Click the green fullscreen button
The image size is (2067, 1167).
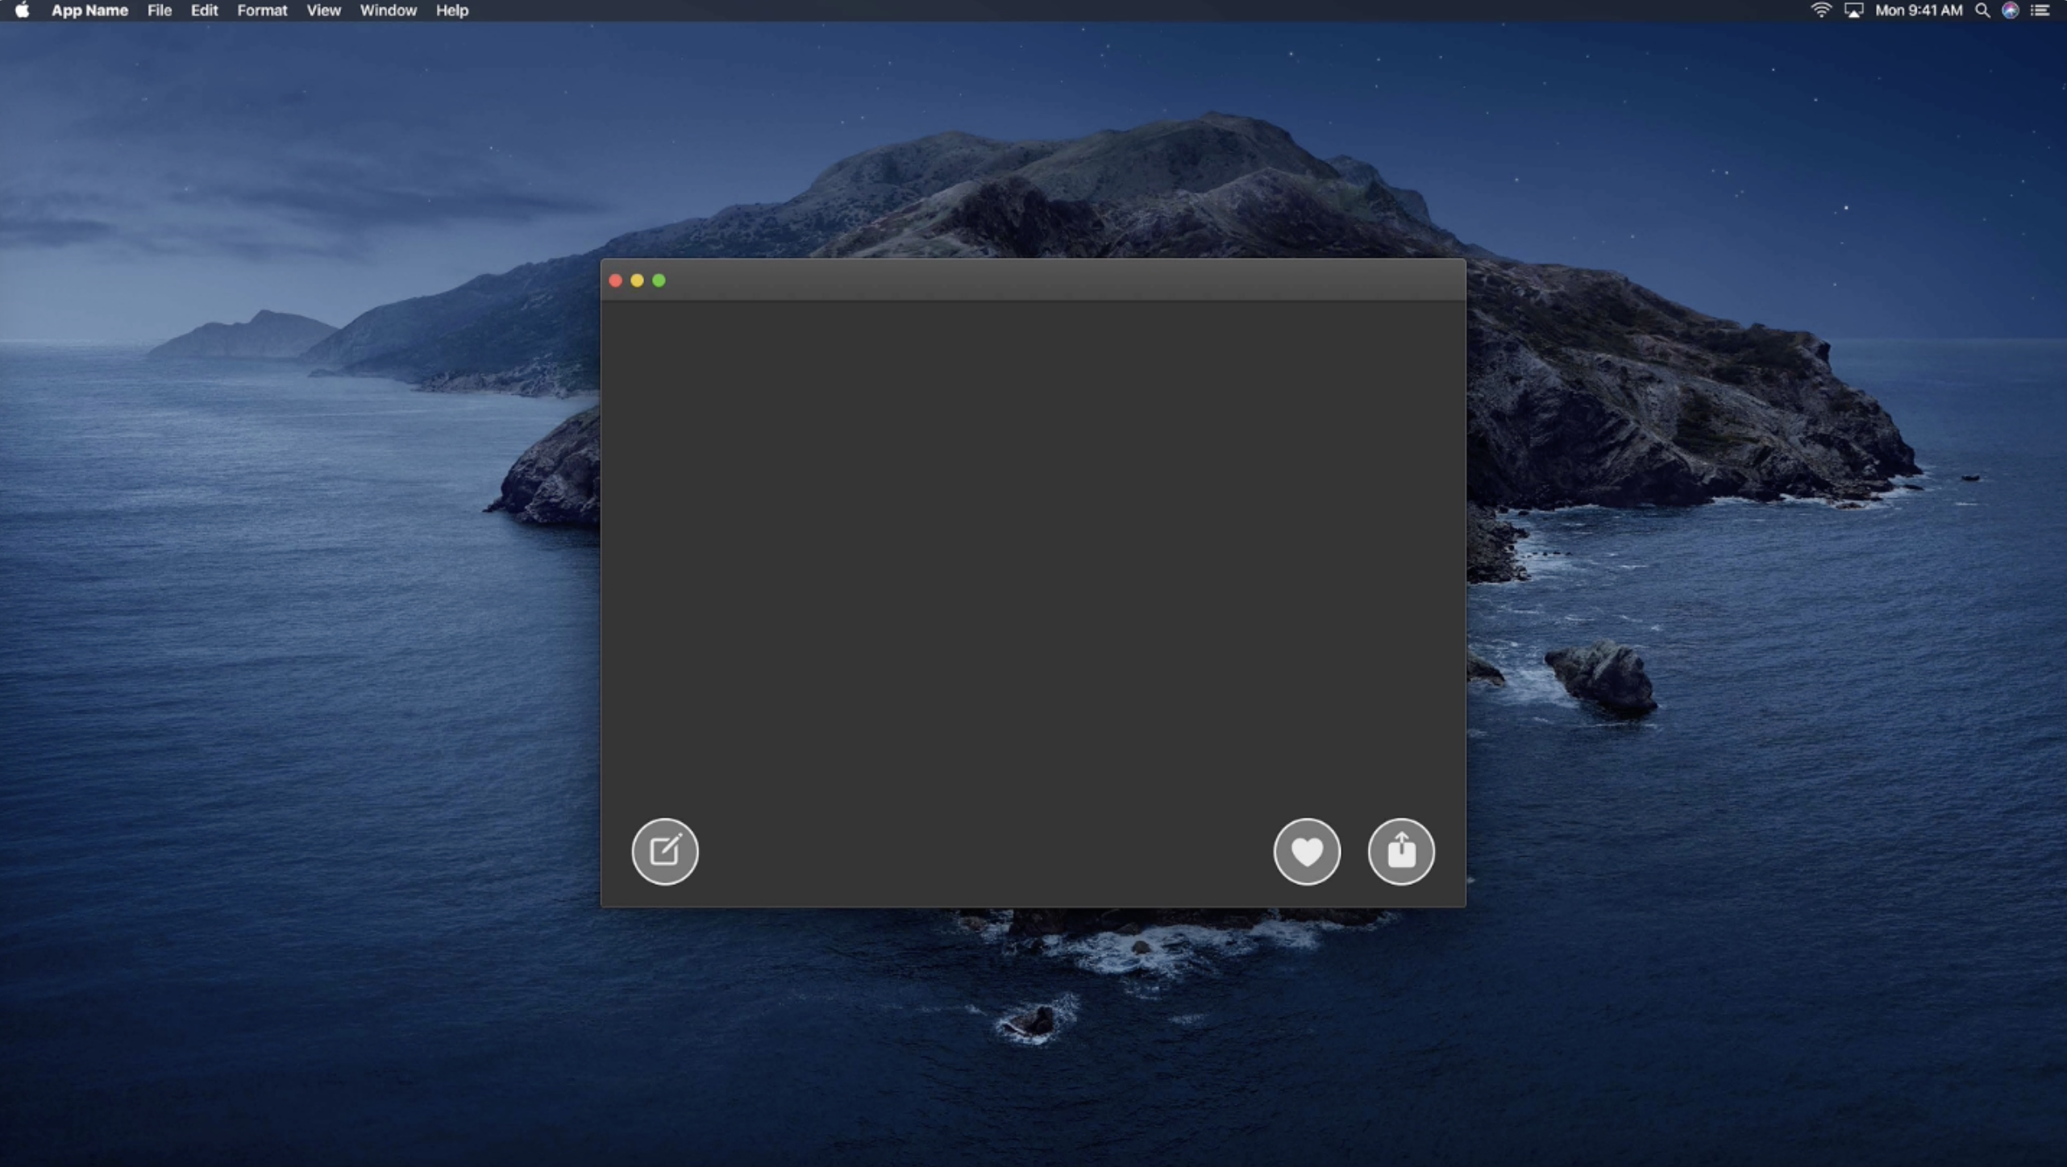[659, 280]
